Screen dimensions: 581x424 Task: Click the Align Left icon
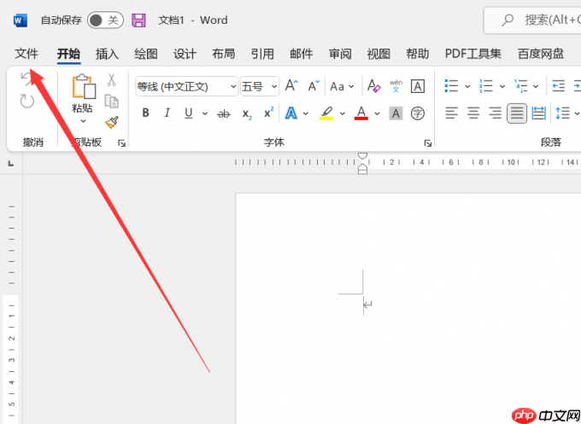coord(451,113)
